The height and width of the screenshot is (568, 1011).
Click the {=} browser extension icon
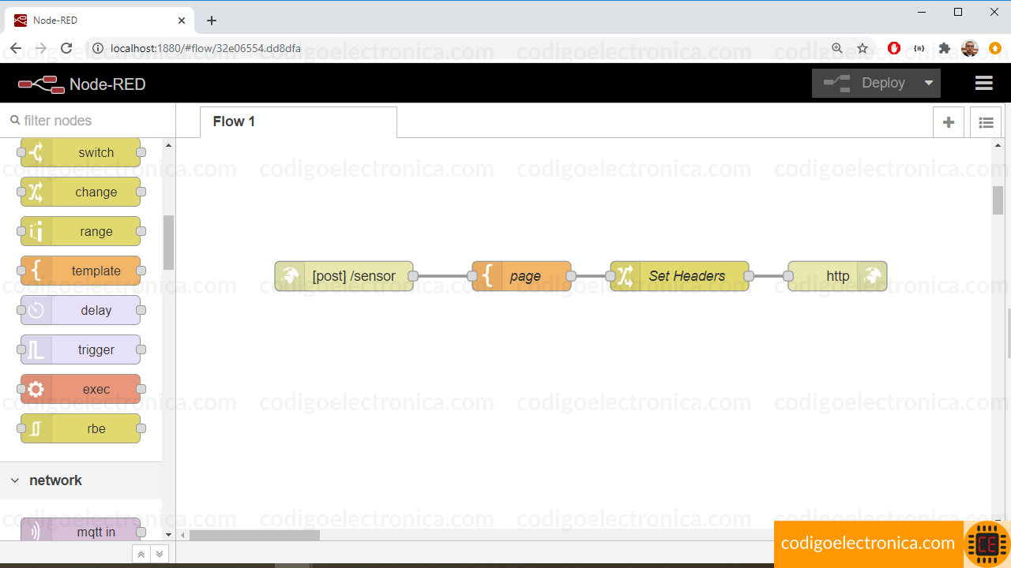point(919,48)
